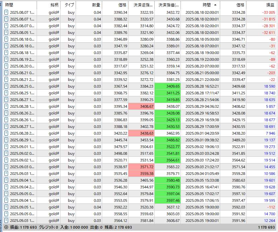Click the stop-loss value 3465.56
The height and width of the screenshot is (232, 278).
(x=147, y=180)
